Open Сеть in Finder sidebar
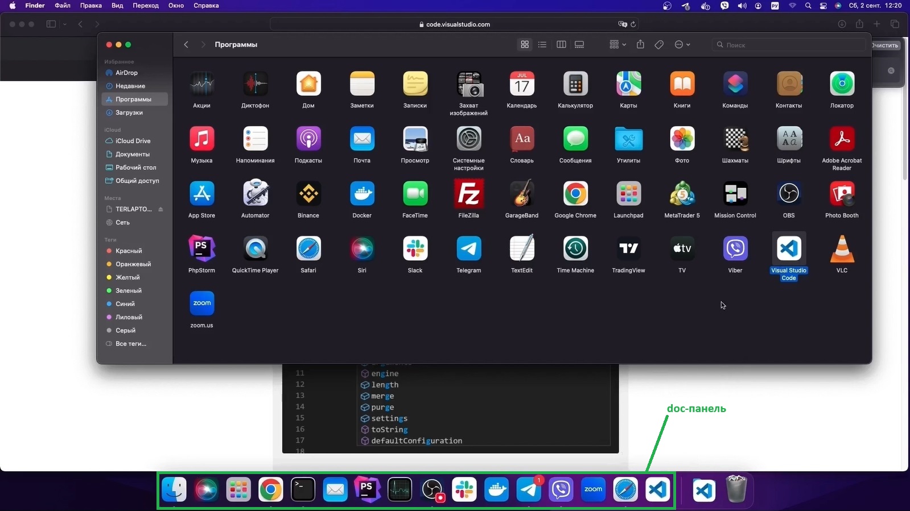910x511 pixels. 134,222
